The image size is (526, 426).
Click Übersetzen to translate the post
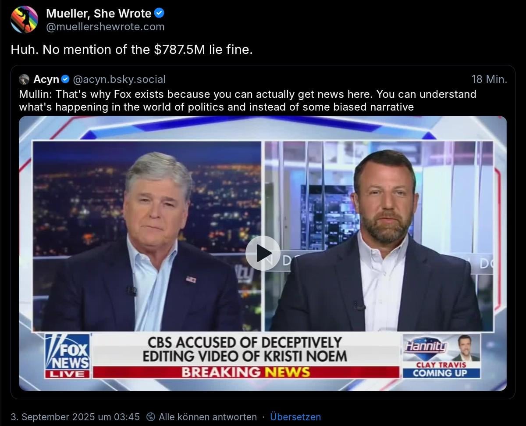click(295, 417)
